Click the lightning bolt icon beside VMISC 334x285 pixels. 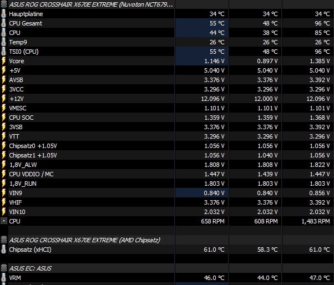tap(4, 108)
